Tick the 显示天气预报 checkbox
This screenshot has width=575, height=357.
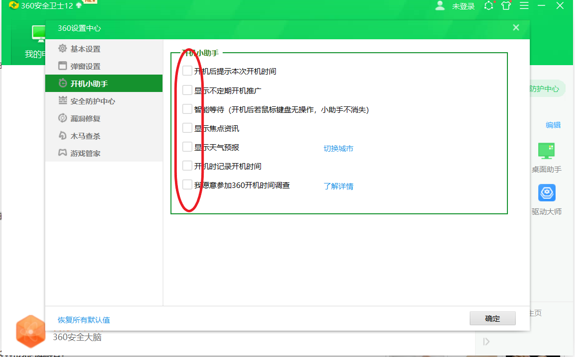tap(187, 147)
